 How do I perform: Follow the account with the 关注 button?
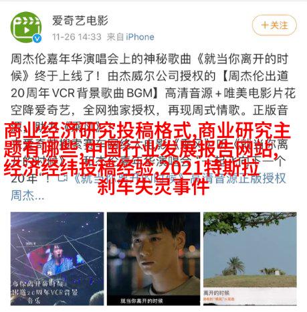tap(274, 25)
